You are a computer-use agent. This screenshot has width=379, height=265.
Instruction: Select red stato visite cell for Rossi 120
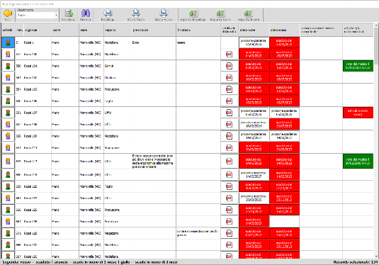254,186
